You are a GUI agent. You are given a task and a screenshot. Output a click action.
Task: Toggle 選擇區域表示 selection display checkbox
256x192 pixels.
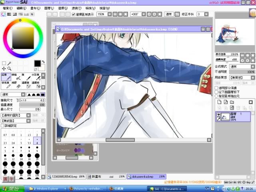tap(74, 14)
